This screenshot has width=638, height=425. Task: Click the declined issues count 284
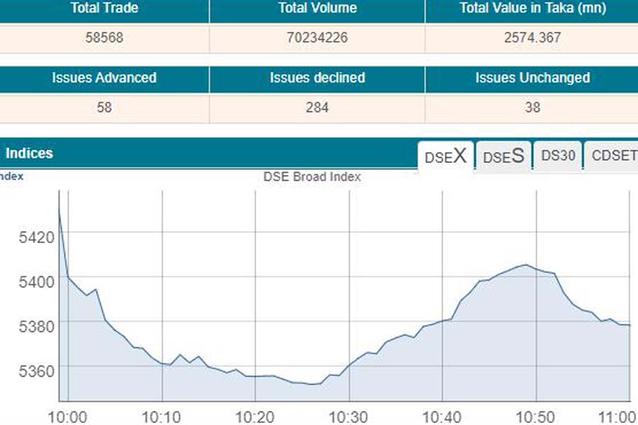coord(317,108)
